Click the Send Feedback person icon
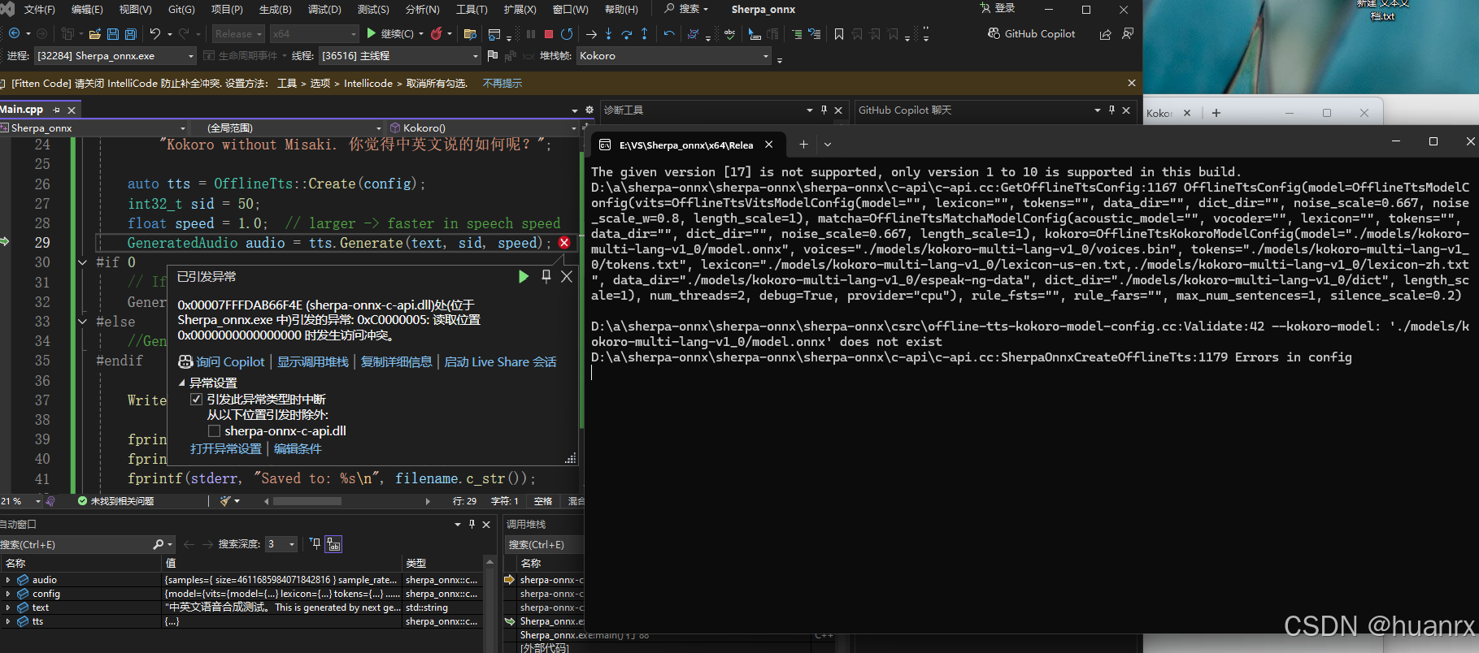Image resolution: width=1479 pixels, height=653 pixels. (1128, 34)
